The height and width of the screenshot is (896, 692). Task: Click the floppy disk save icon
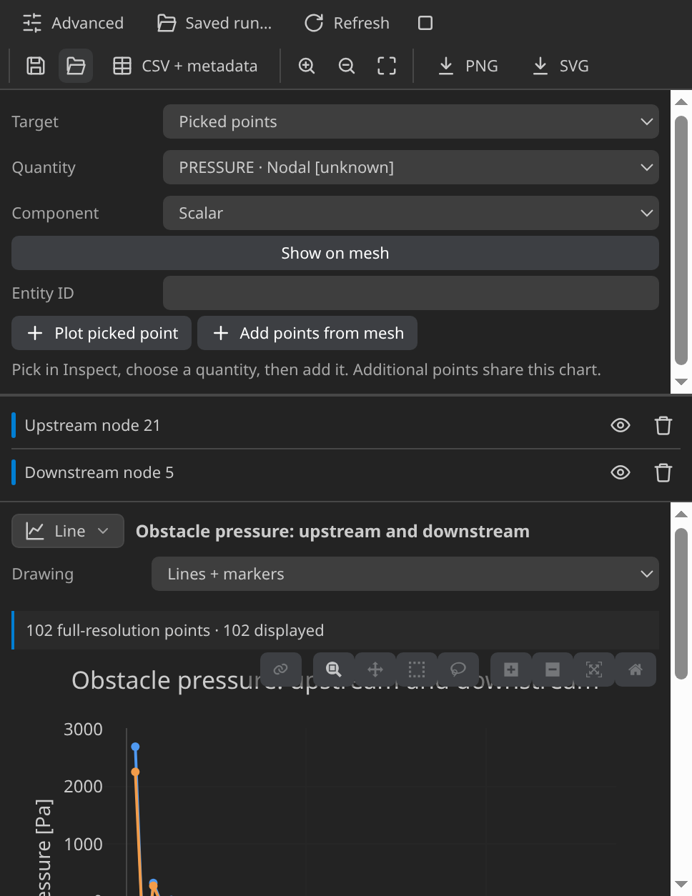36,66
